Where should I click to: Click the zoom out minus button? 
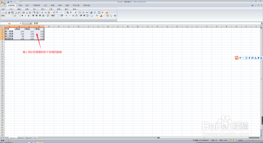point(245,140)
